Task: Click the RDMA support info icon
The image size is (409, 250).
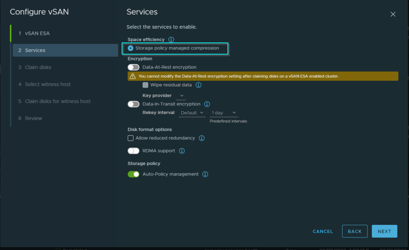Action: pos(182,151)
